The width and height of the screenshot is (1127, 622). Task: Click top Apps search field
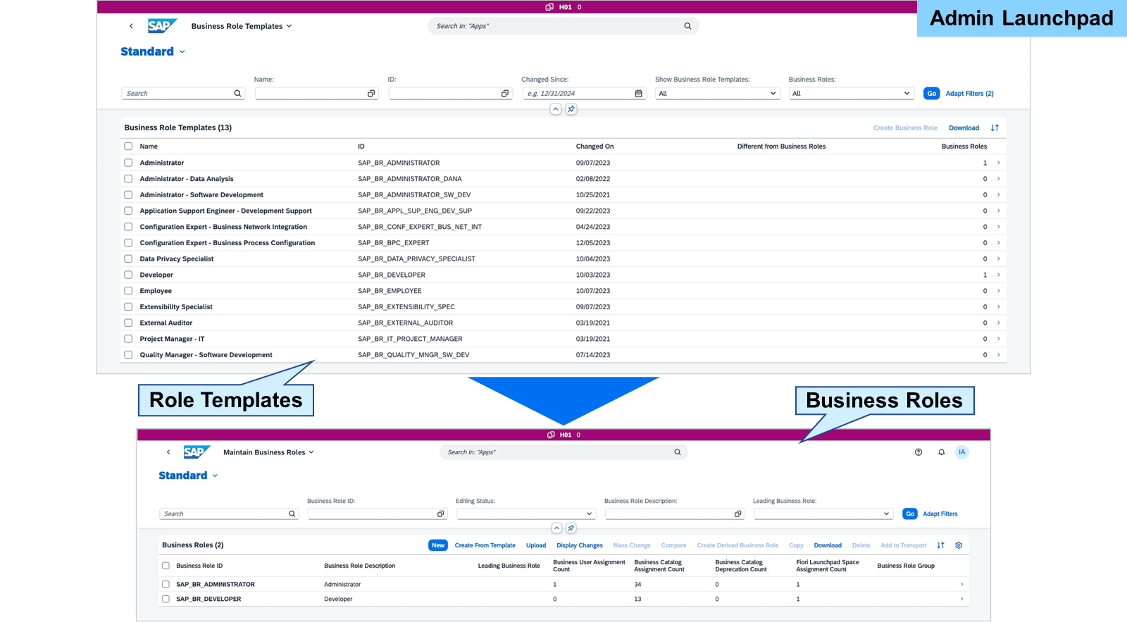[x=563, y=26]
